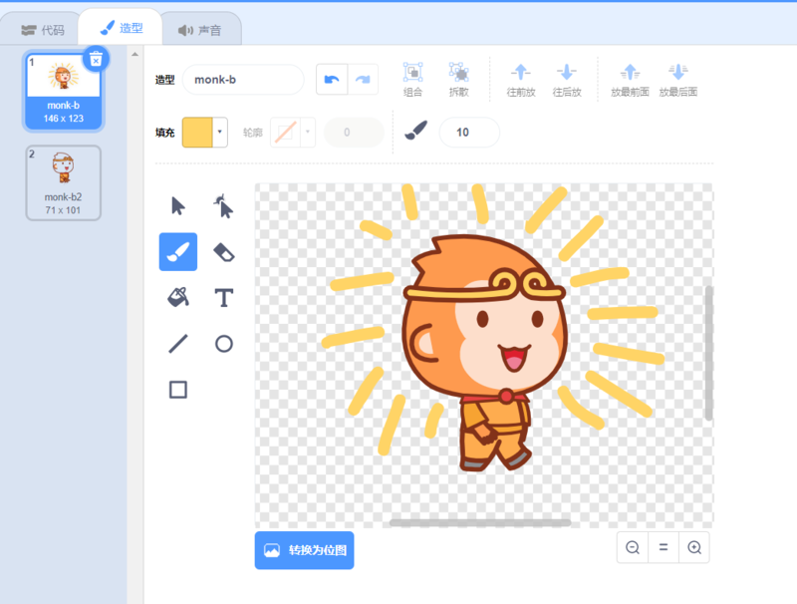The height and width of the screenshot is (604, 797).
Task: Click the brush size field showing 10
Action: pos(469,133)
